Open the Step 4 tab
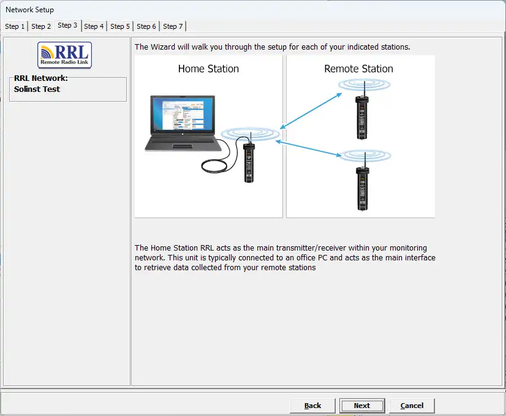 point(94,26)
